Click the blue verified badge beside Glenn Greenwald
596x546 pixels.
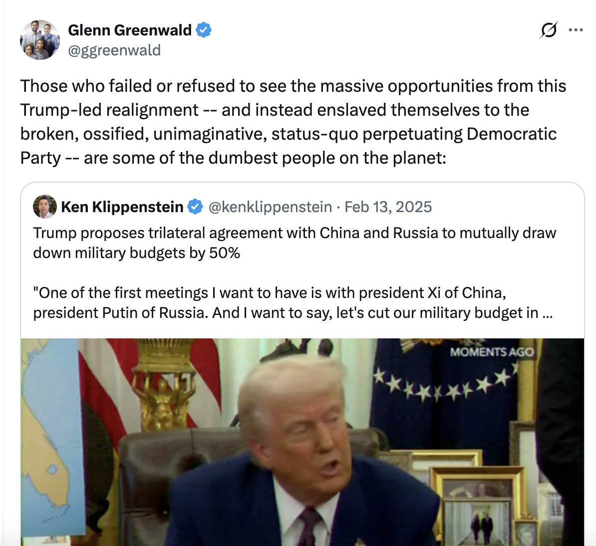point(204,30)
